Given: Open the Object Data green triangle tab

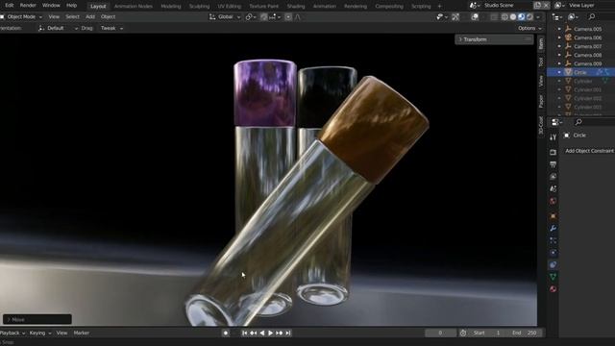Looking at the screenshot, I should coord(553,277).
